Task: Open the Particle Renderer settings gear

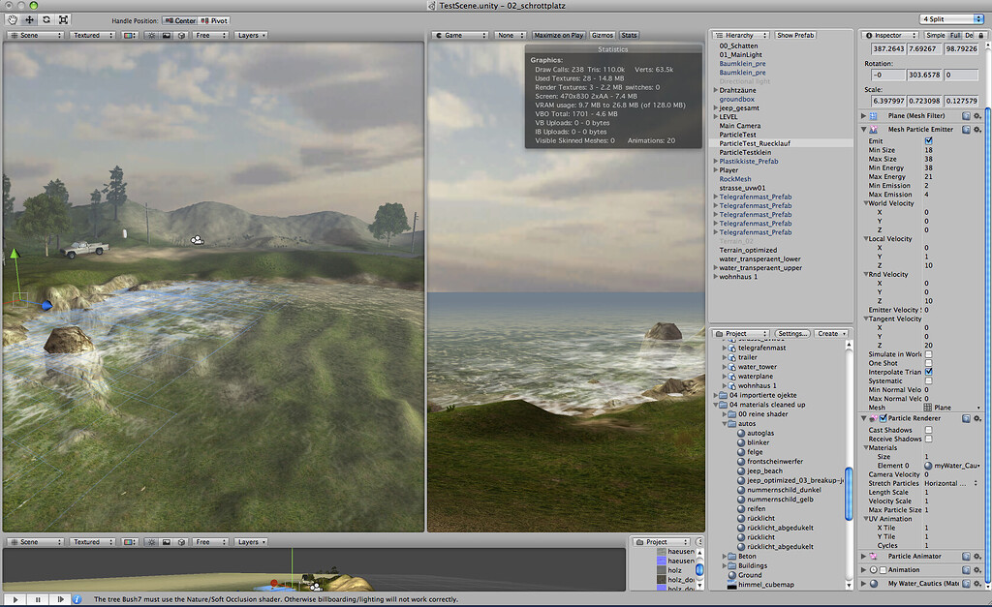Action: [x=978, y=418]
